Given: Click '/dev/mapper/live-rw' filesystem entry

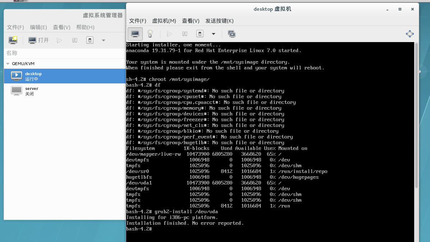Looking at the screenshot, I should (x=153, y=154).
